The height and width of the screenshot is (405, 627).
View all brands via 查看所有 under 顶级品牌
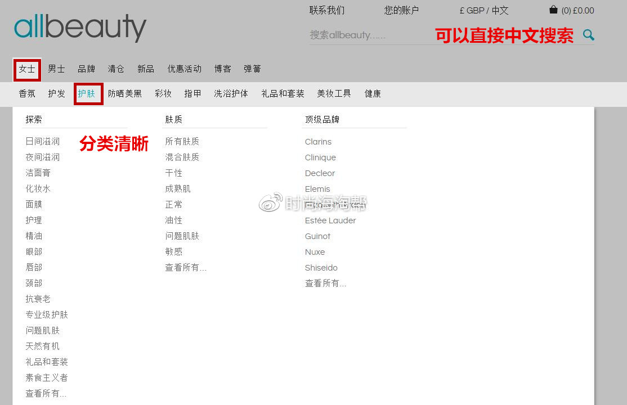click(325, 283)
